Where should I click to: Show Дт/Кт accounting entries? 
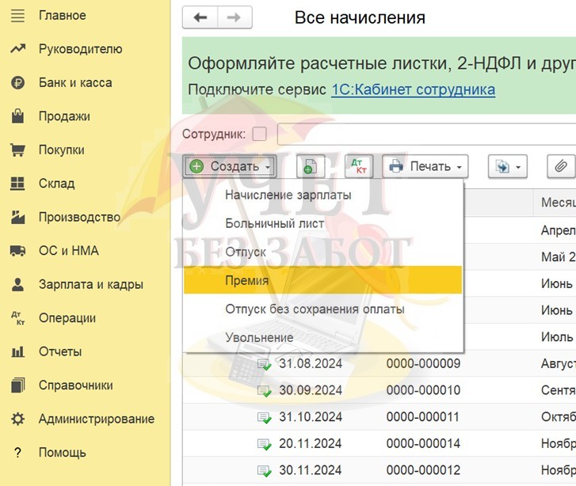[x=359, y=166]
